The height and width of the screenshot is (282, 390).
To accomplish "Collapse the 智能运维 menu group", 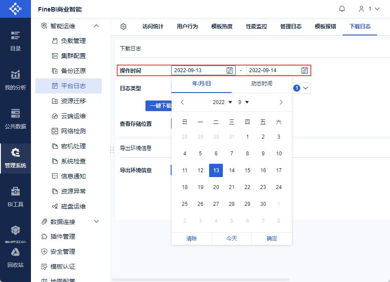I will coord(96,26).
